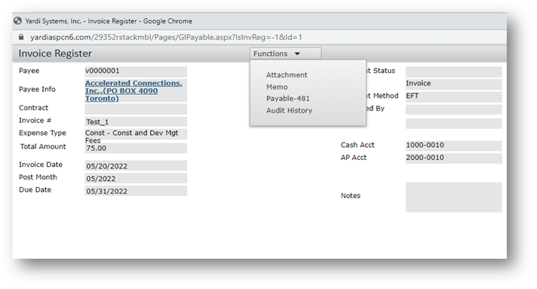Click the Payee field v0000001
The height and width of the screenshot is (289, 537).
pyautogui.click(x=136, y=71)
